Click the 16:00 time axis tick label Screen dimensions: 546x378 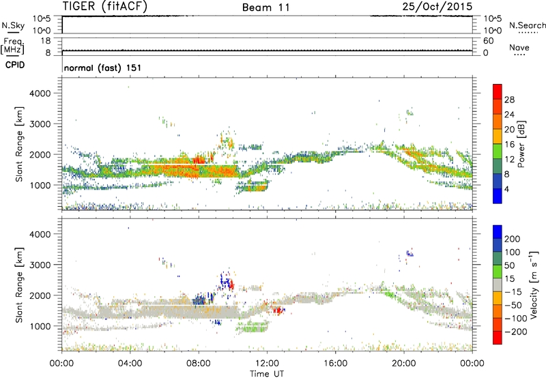[x=335, y=364]
